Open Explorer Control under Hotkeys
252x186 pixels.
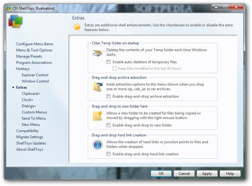click(x=35, y=75)
